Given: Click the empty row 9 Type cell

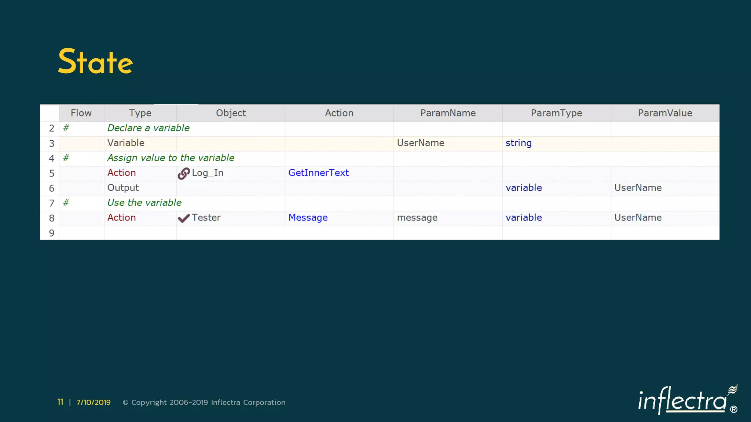Looking at the screenshot, I should [x=140, y=233].
